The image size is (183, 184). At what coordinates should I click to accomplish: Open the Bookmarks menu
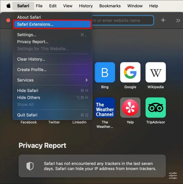110,6
